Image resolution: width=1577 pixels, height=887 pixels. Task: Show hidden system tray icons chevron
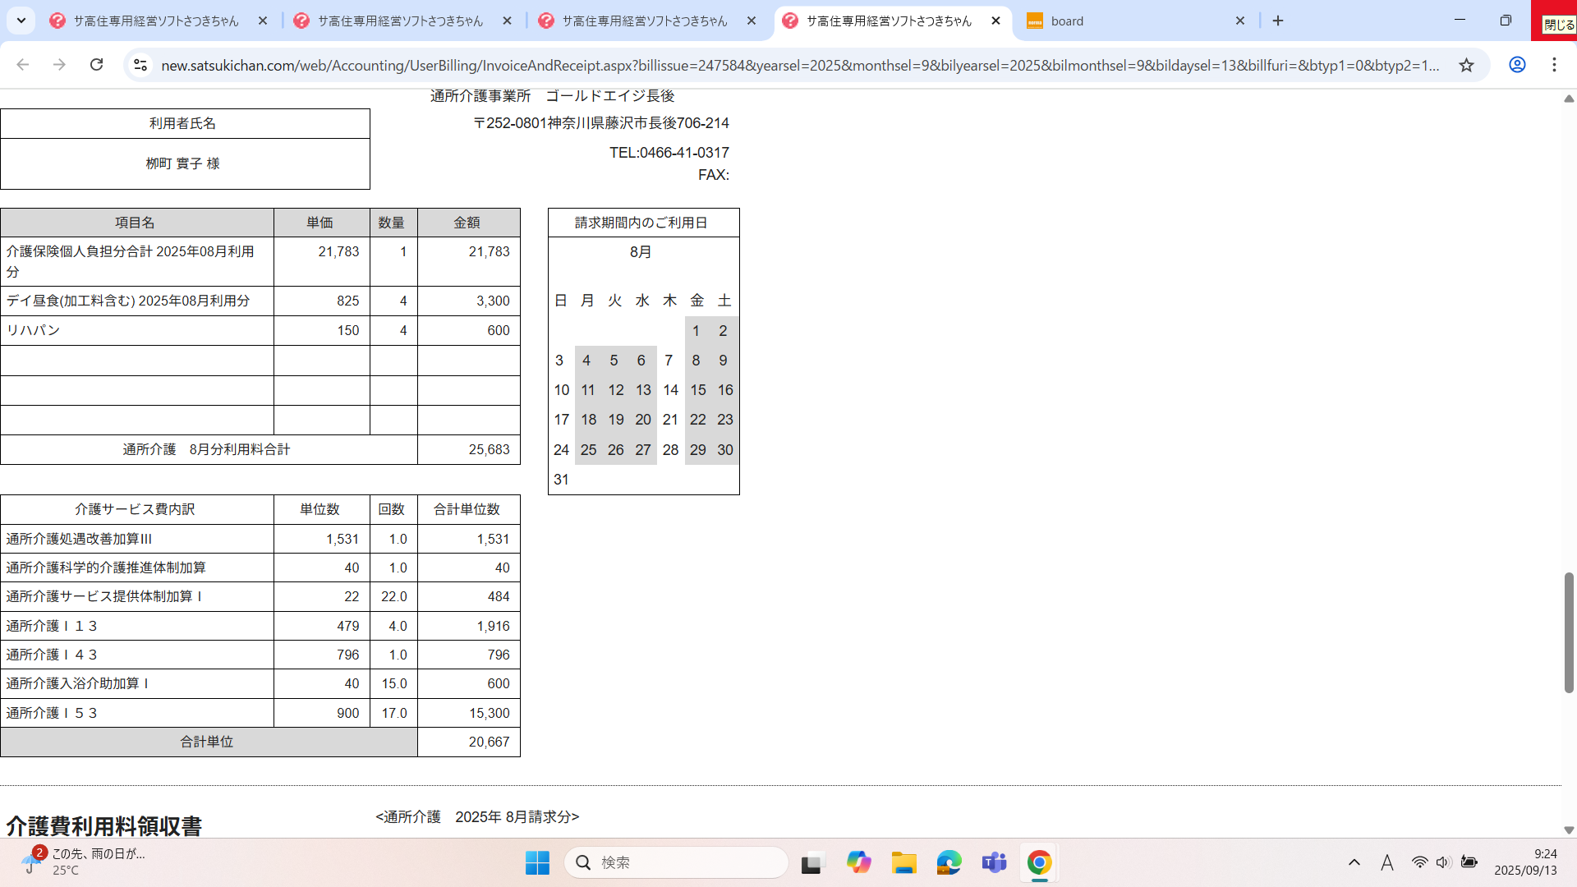[1354, 862]
